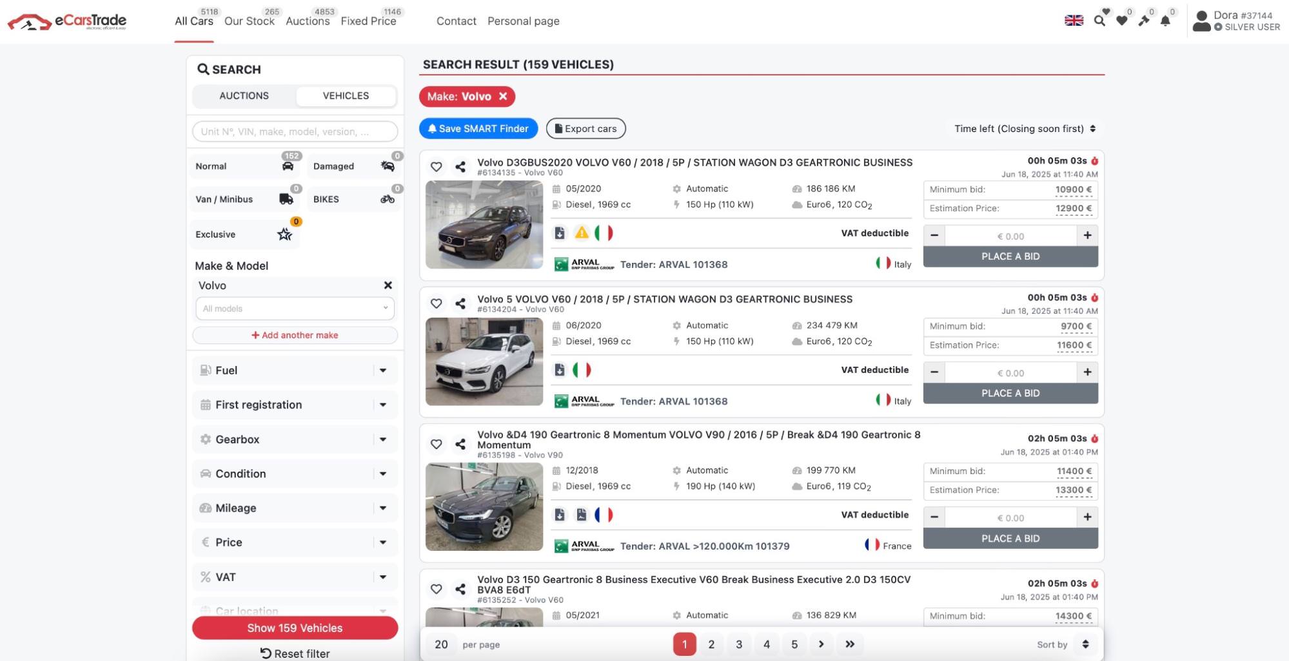This screenshot has height=661, width=1289.
Task: Share the Volvo D3 150 Business Executive listing
Action: 460,589
